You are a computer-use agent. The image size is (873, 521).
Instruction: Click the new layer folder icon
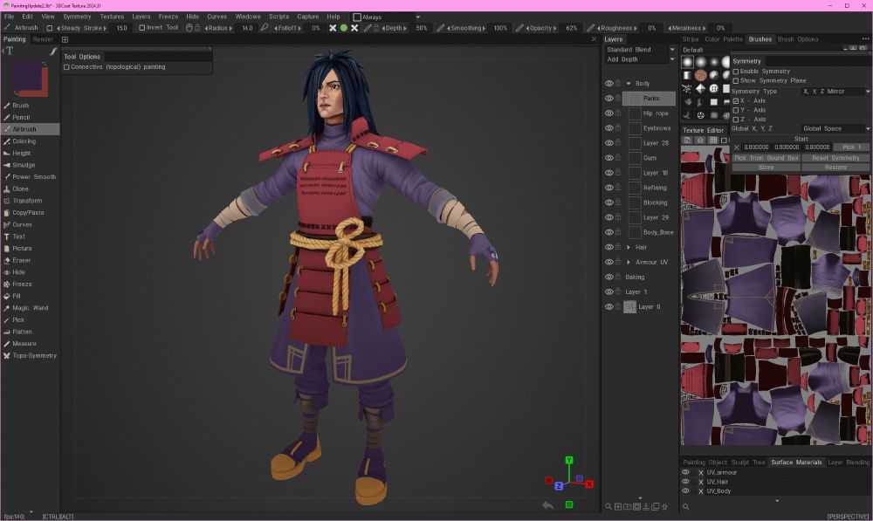click(628, 506)
